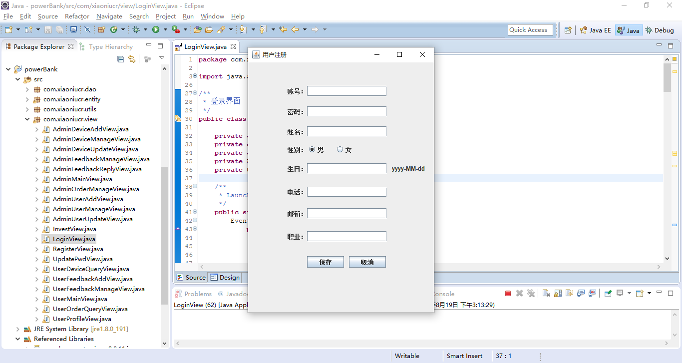The height and width of the screenshot is (363, 682).
Task: Click the 取消 button in dialog
Action: (x=367, y=262)
